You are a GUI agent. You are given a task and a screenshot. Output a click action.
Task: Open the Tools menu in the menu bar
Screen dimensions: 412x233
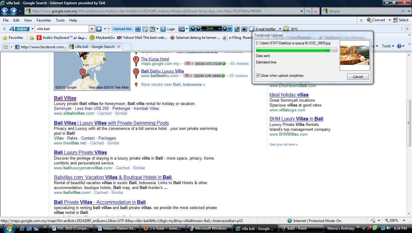pyautogui.click(x=60, y=20)
